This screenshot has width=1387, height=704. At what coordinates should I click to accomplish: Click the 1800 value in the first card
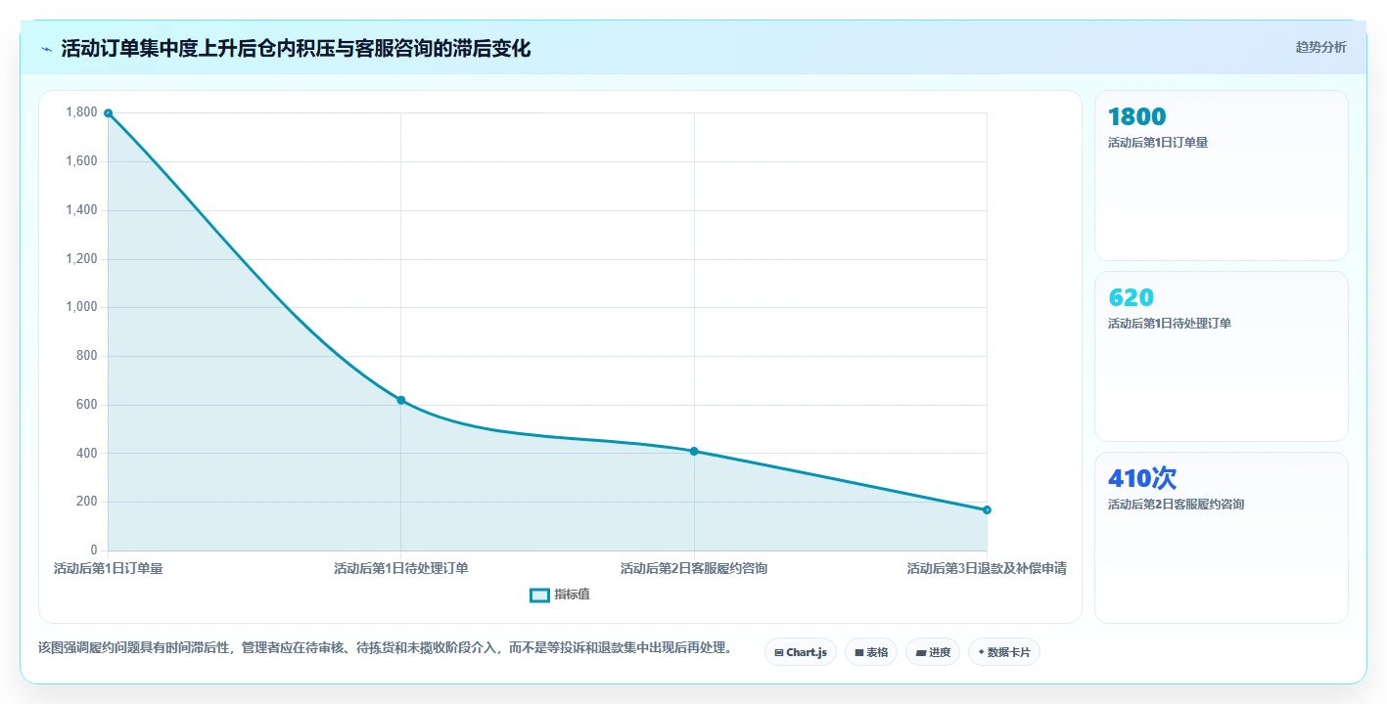point(1136,117)
